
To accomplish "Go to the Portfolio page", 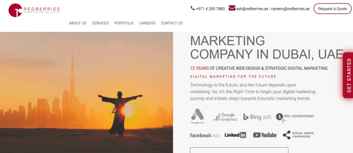I will click(124, 23).
